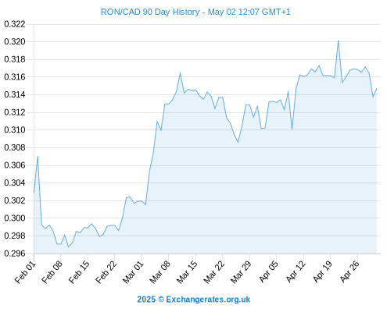Select the Mar 15 date label
This screenshot has height=312, width=387.
click(x=188, y=272)
